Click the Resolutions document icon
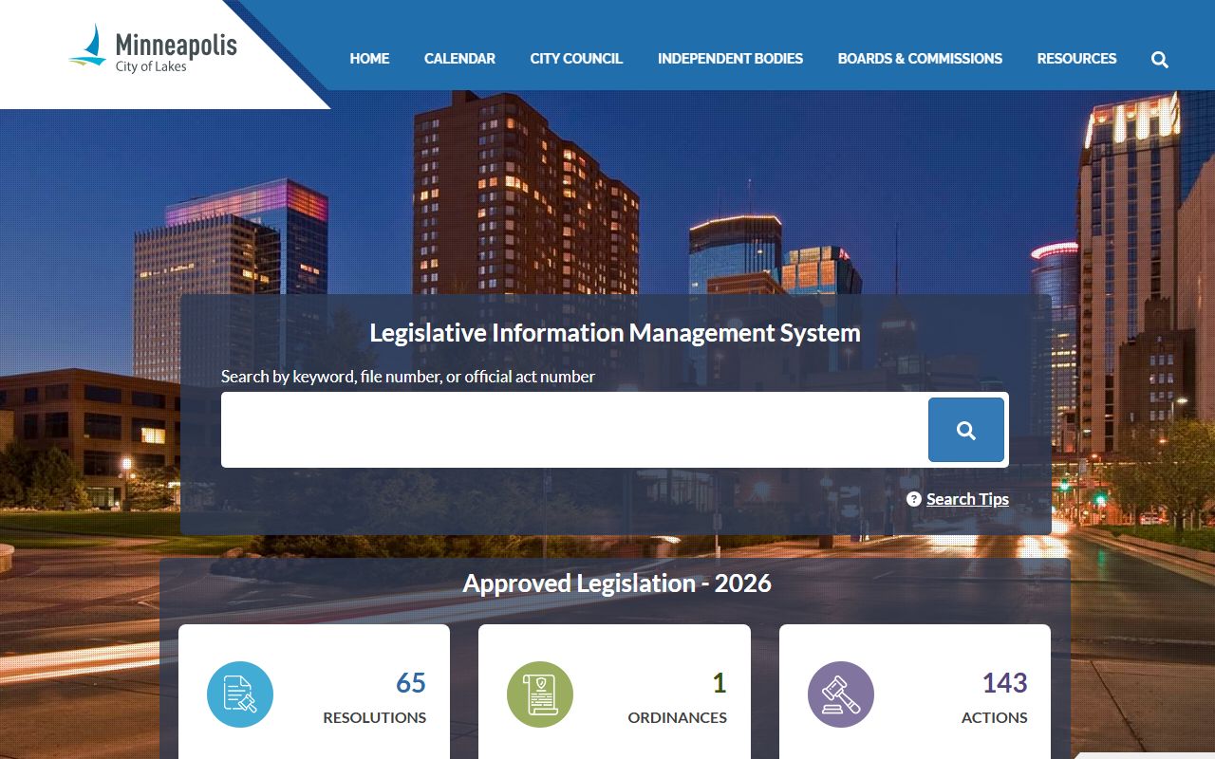Viewport: 1215px width, 759px height. click(x=240, y=694)
